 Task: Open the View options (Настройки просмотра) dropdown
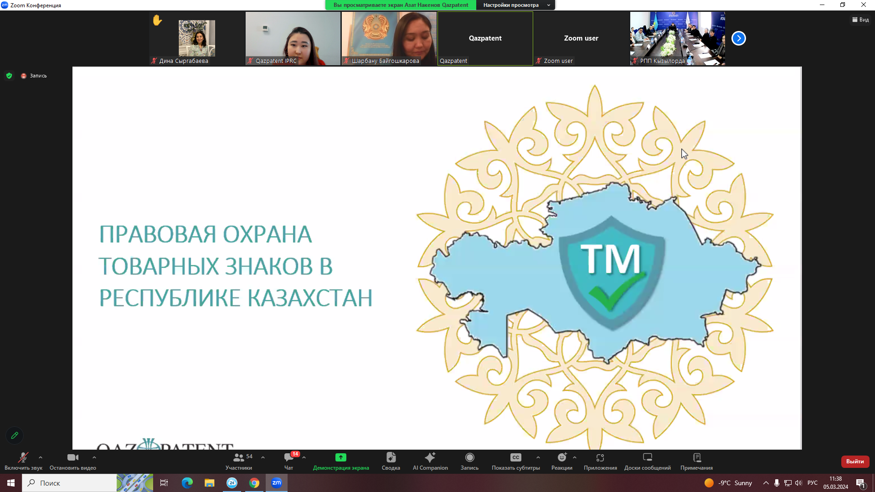point(515,5)
